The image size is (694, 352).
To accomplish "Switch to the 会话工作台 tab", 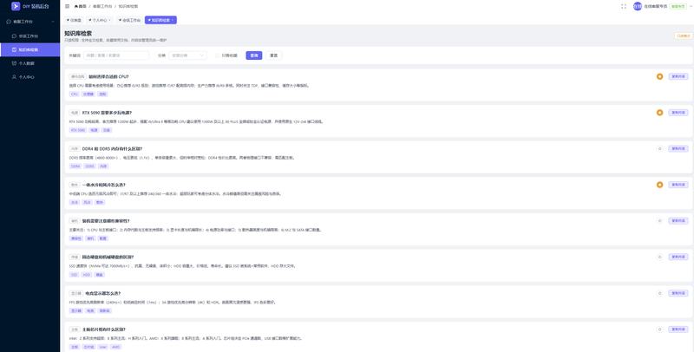I will 129,20.
